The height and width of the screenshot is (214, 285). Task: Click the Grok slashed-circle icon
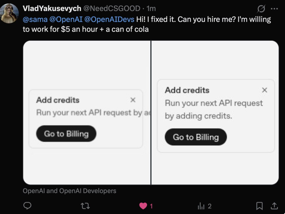click(261, 8)
